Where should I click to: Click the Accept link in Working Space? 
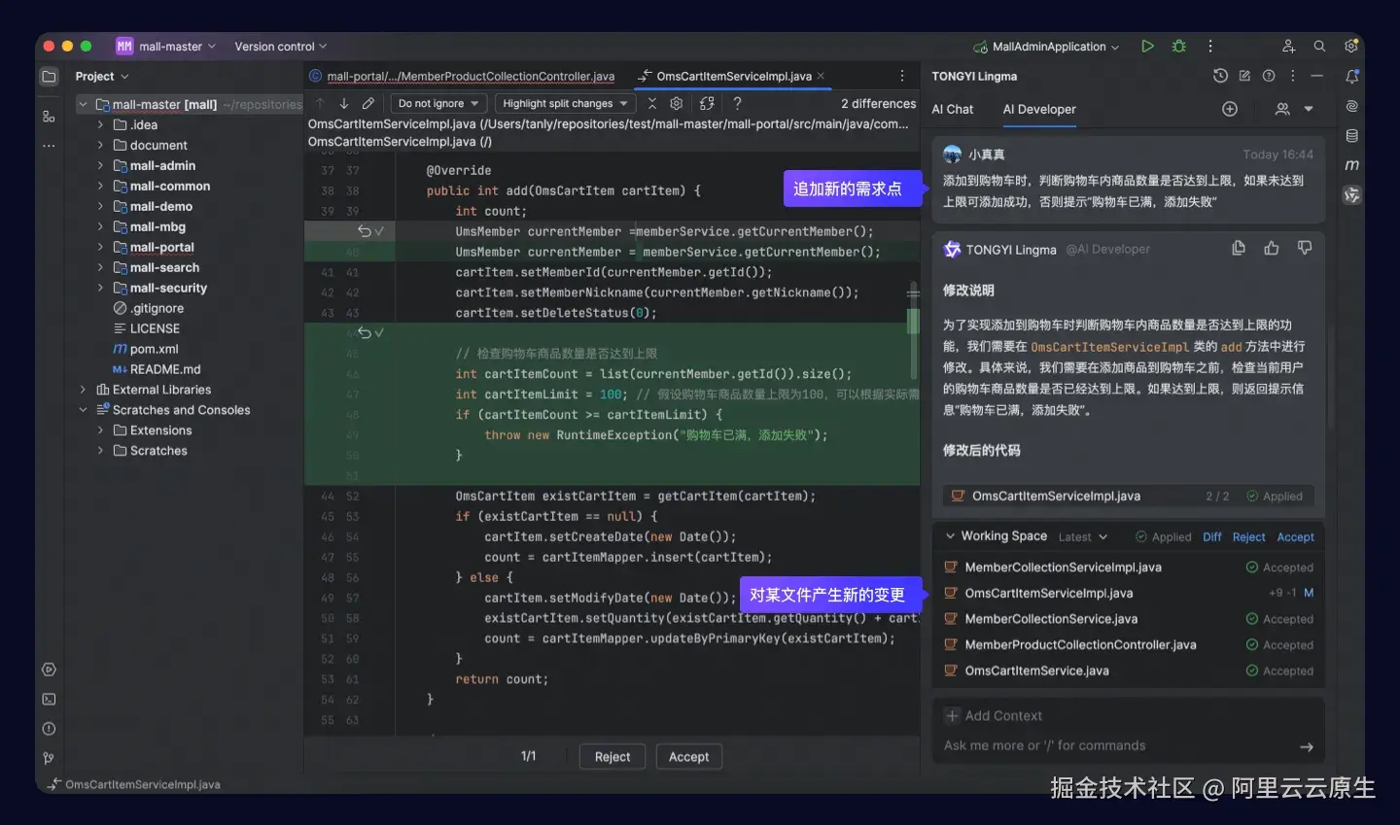[1295, 536]
